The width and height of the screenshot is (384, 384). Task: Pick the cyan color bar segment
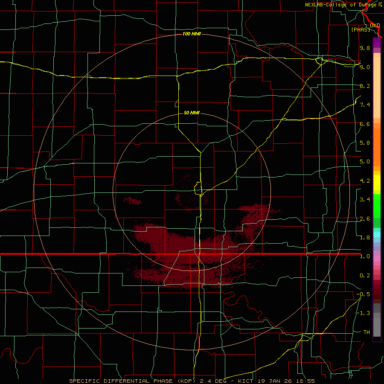coord(377,234)
